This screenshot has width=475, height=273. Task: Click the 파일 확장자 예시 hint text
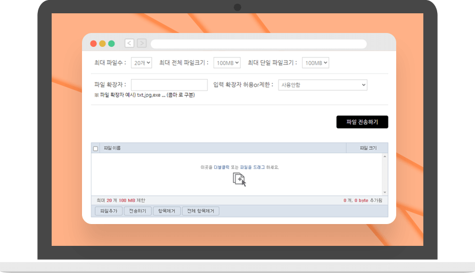144,95
